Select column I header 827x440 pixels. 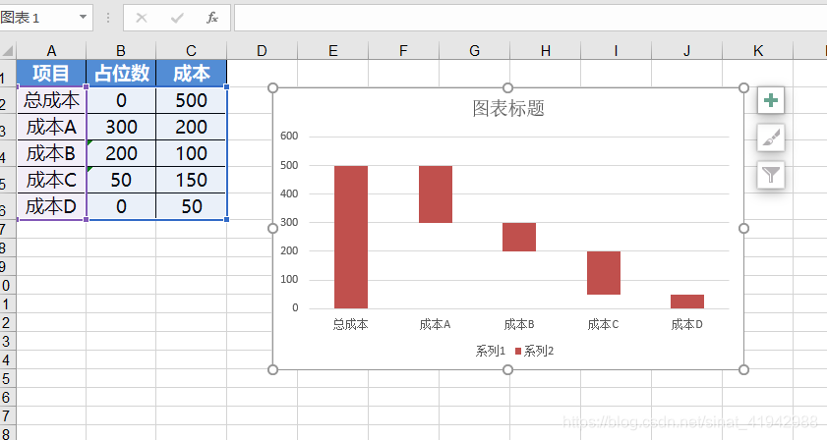coord(616,51)
